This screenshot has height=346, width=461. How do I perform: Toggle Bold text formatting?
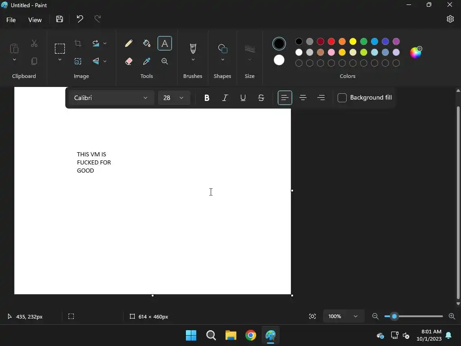point(207,98)
